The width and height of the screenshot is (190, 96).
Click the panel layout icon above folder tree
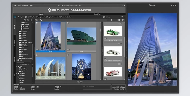click(28, 20)
